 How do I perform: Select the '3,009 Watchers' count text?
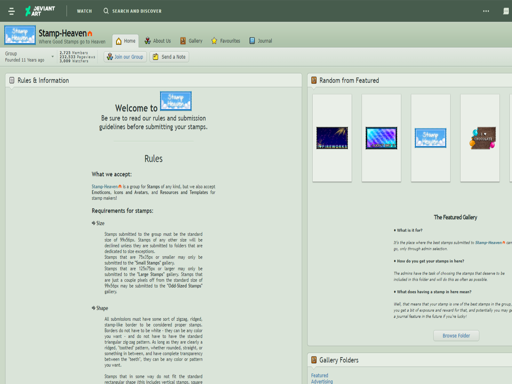pos(74,61)
